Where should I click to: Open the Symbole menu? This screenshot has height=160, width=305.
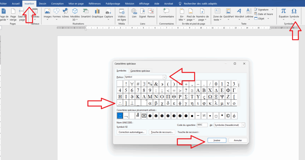(294, 14)
